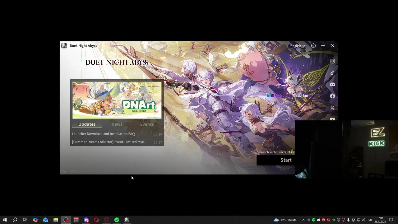
Task: Open Task View on taskbar
Action: point(25,220)
